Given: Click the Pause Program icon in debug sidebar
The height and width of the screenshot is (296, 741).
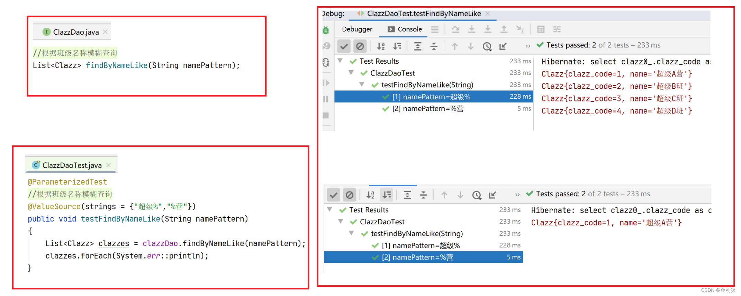Looking at the screenshot, I should pyautogui.click(x=326, y=99).
